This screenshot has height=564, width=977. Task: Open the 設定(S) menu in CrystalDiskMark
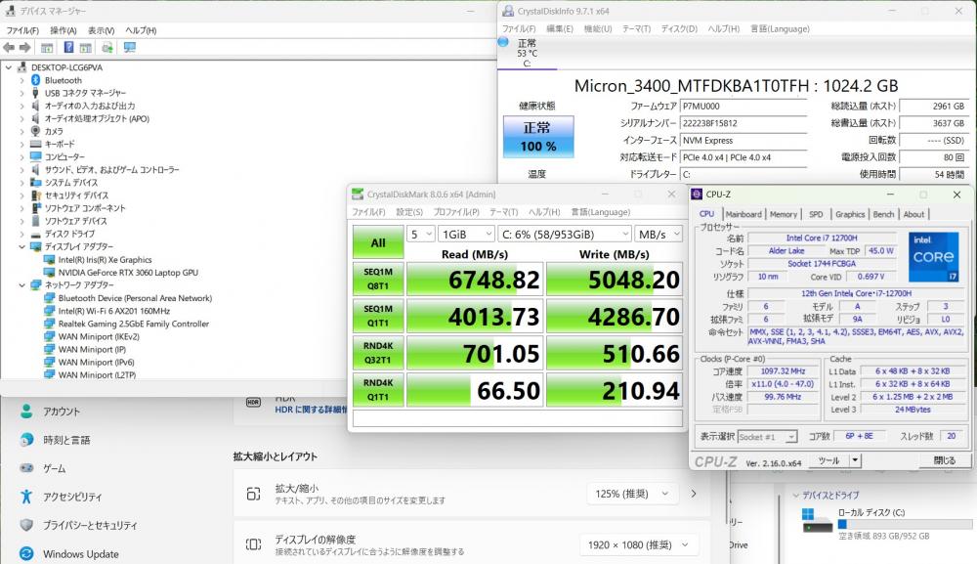point(408,212)
